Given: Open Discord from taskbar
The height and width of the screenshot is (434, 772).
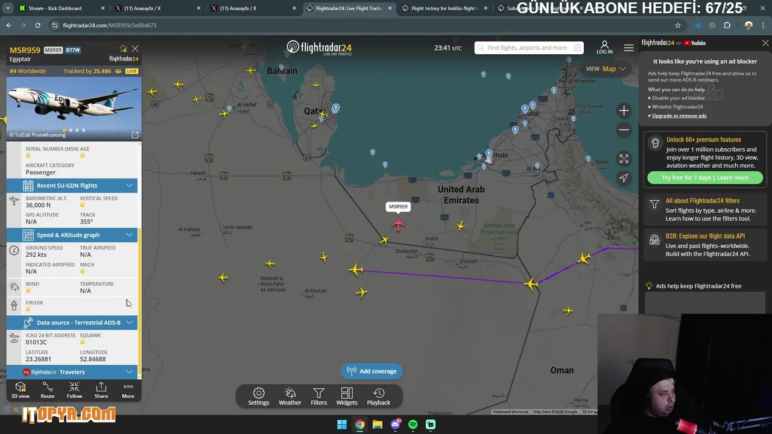Looking at the screenshot, I should pyautogui.click(x=395, y=424).
